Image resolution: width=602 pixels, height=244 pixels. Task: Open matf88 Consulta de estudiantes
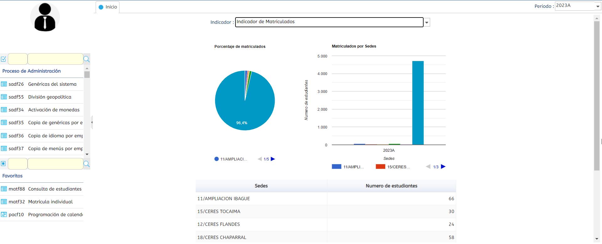[55, 189]
